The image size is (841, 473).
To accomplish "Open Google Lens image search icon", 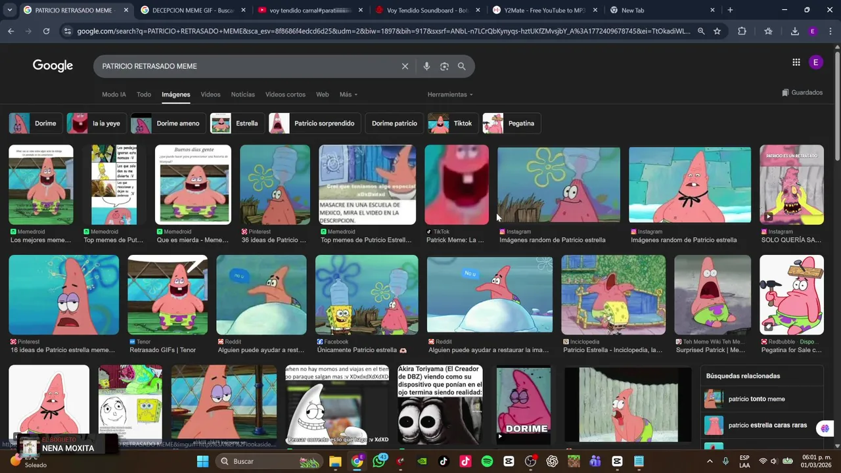I will coord(444,66).
